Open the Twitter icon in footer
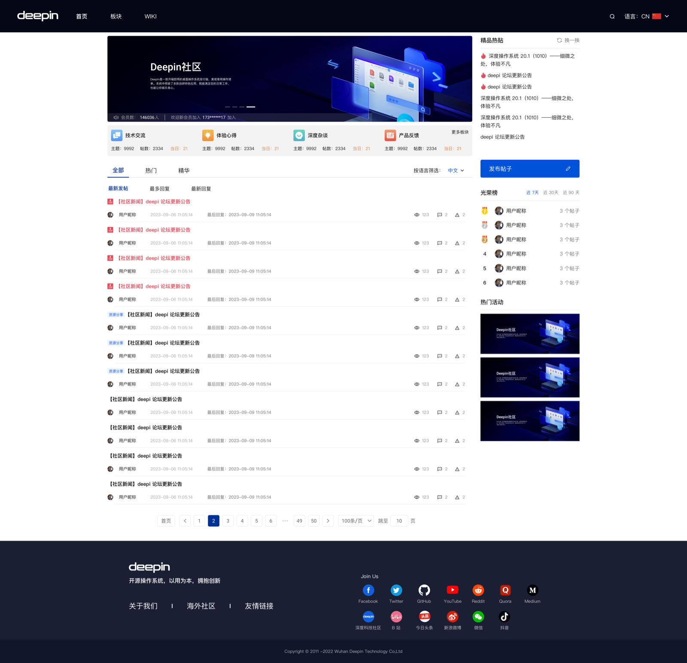Image resolution: width=687 pixels, height=663 pixels. tap(396, 590)
